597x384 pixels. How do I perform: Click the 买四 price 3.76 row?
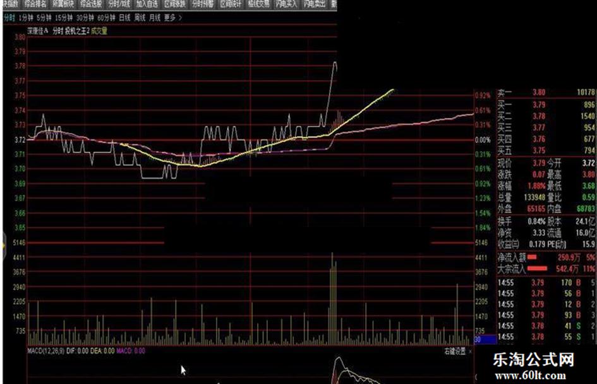point(546,139)
